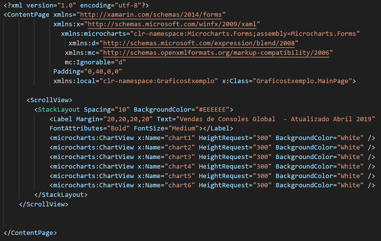Screen dimensions: 381x241
Task: Click the opening ScrollView tag
Action: pyautogui.click(x=49, y=100)
